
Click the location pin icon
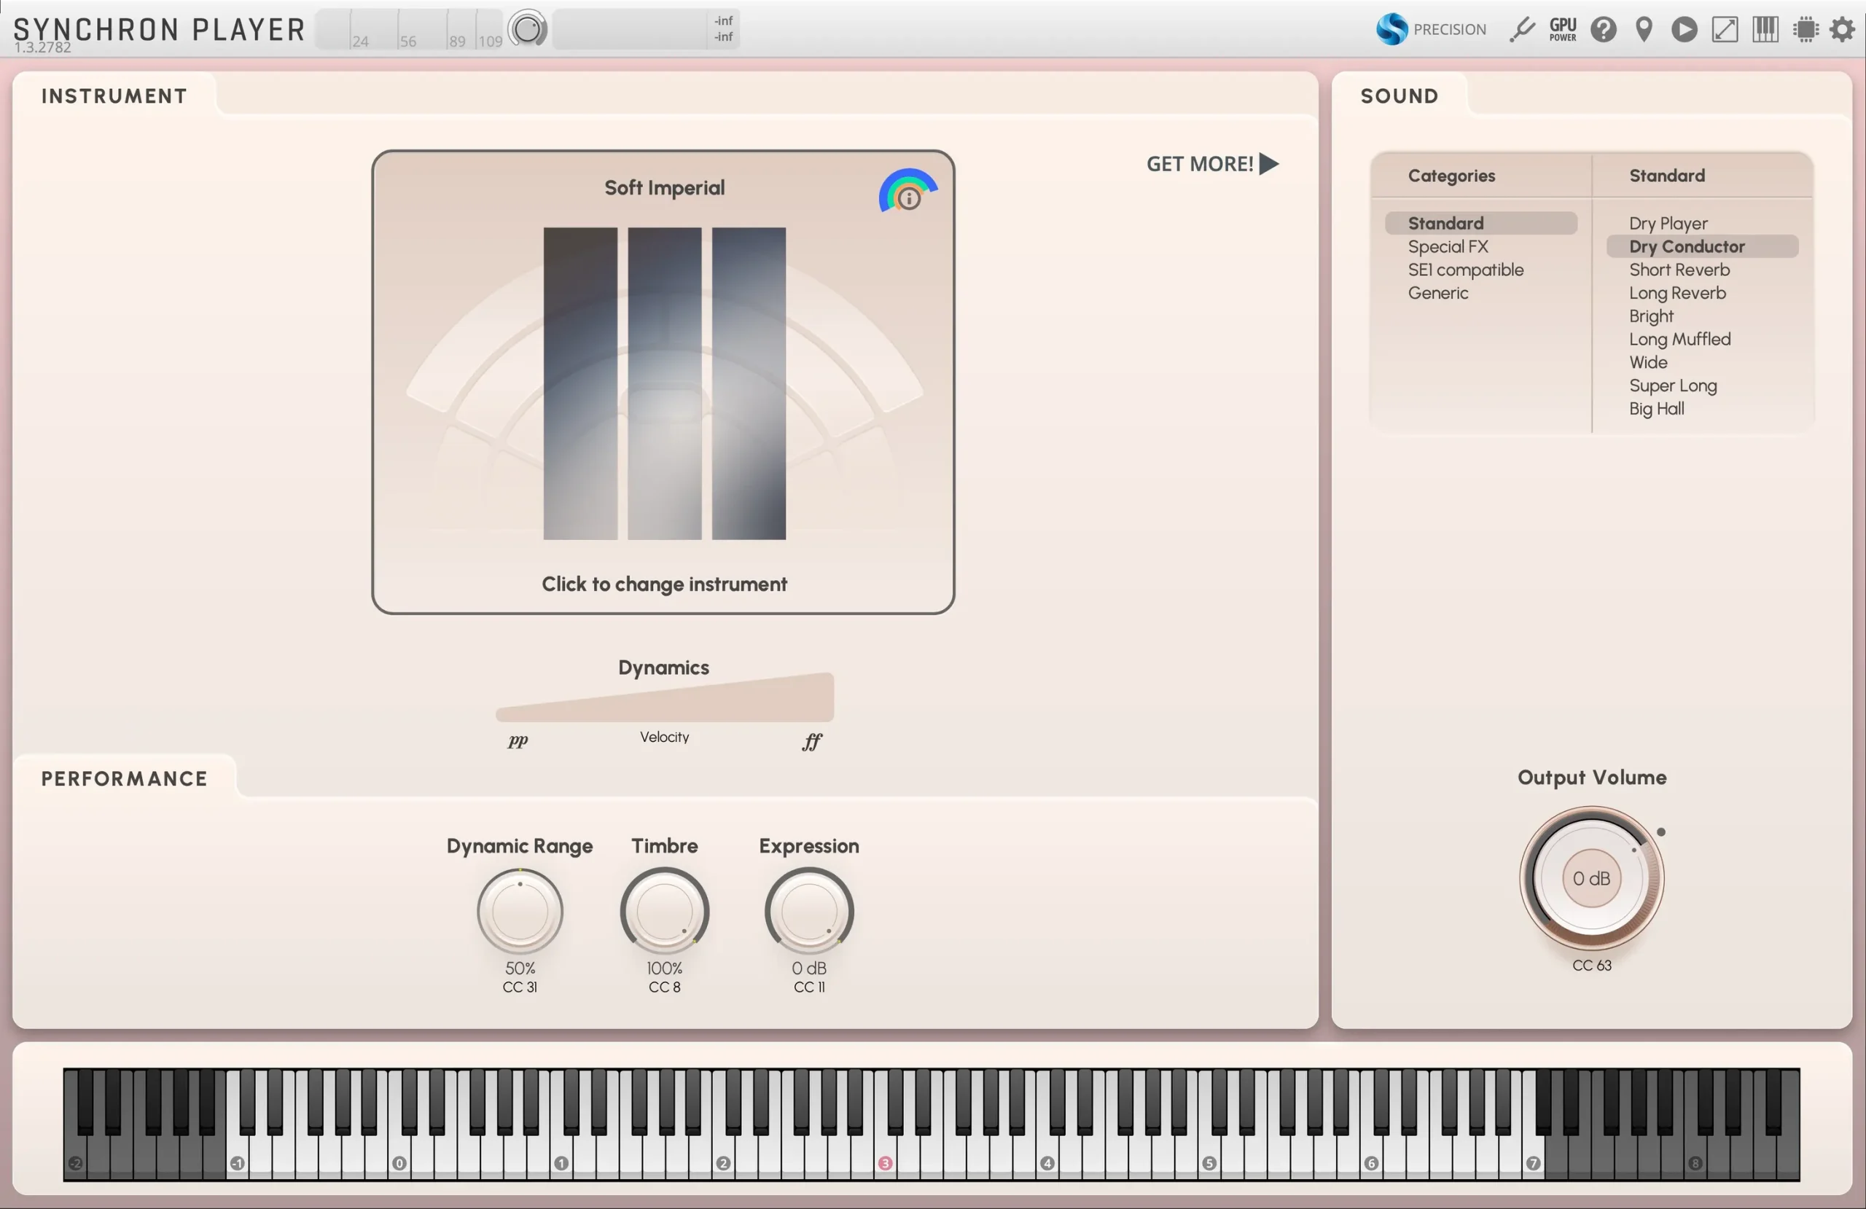[1644, 30]
